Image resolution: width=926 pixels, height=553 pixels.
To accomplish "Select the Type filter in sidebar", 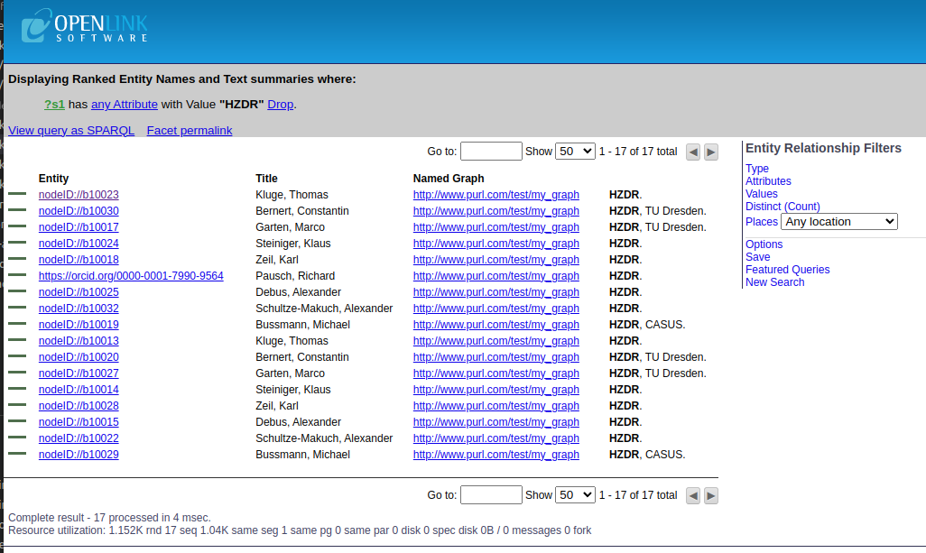I will tap(757, 169).
